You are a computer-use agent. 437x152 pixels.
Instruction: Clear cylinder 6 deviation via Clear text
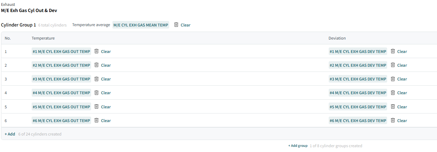click(402, 121)
